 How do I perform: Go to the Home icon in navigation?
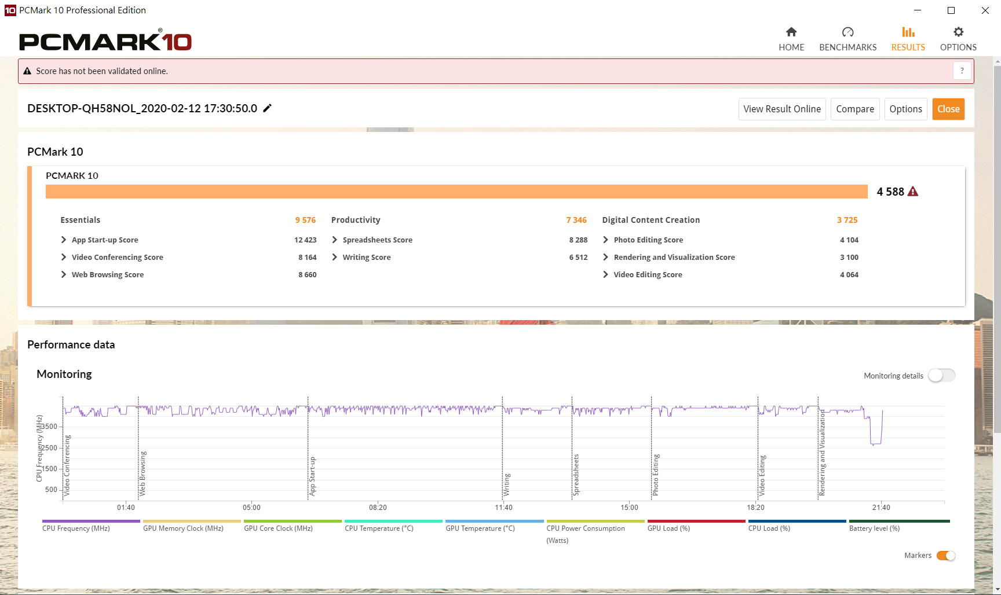pos(791,32)
